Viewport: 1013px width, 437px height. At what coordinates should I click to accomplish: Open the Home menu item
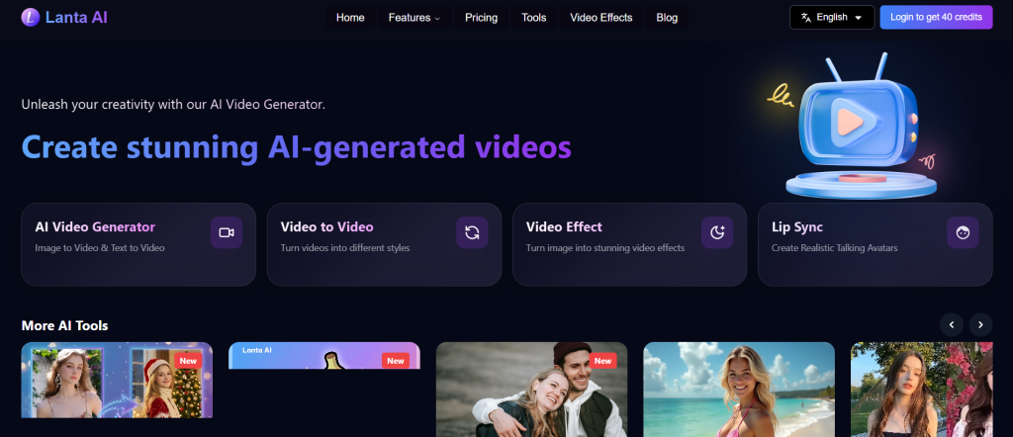[350, 18]
